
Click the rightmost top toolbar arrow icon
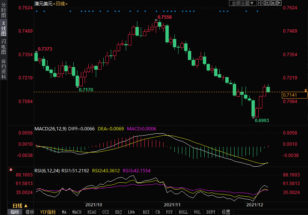click(x=278, y=3)
